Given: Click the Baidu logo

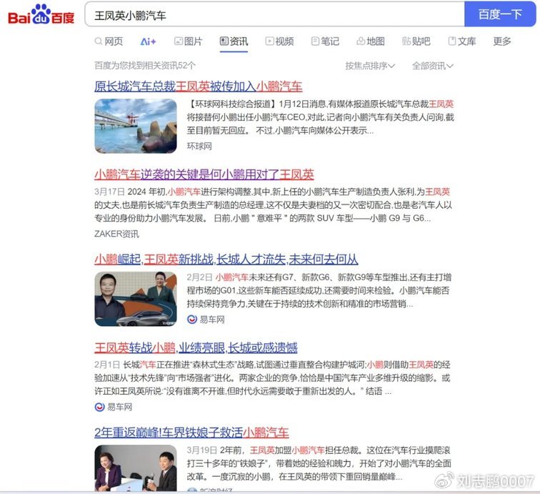Looking at the screenshot, I should pyautogui.click(x=41, y=14).
